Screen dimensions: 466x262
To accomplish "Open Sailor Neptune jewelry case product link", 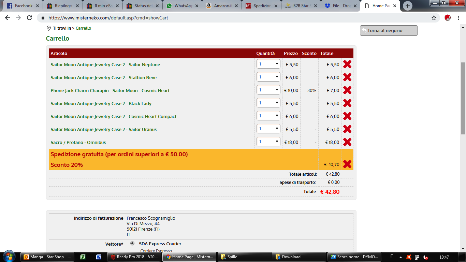I will 105,64.
